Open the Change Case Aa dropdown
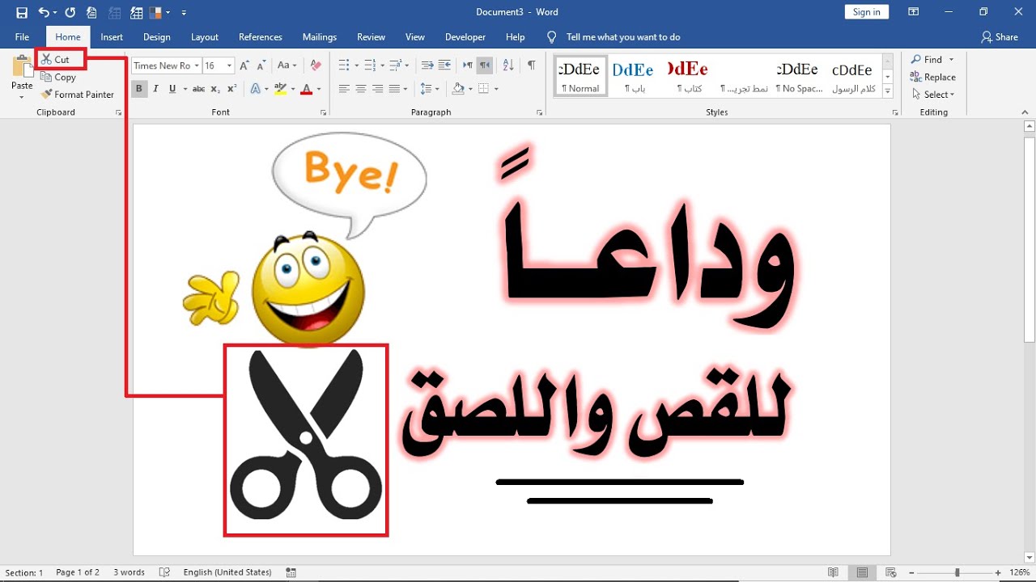 coord(287,65)
